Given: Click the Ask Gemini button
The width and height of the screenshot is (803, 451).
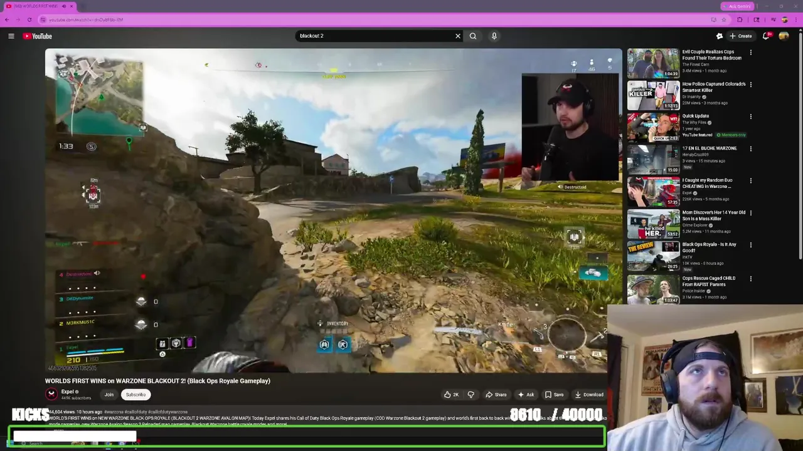Looking at the screenshot, I should [x=737, y=6].
